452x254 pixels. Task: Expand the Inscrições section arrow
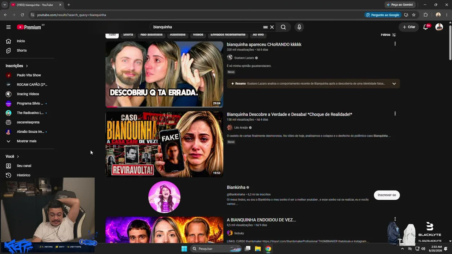pos(27,66)
